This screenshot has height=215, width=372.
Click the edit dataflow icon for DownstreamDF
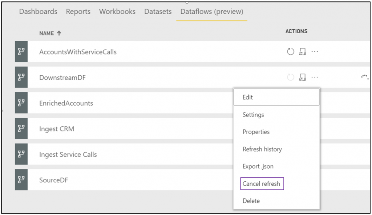coord(303,77)
